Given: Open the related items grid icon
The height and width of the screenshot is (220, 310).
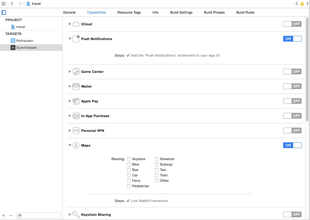Looking at the screenshot, I should coord(3,4).
